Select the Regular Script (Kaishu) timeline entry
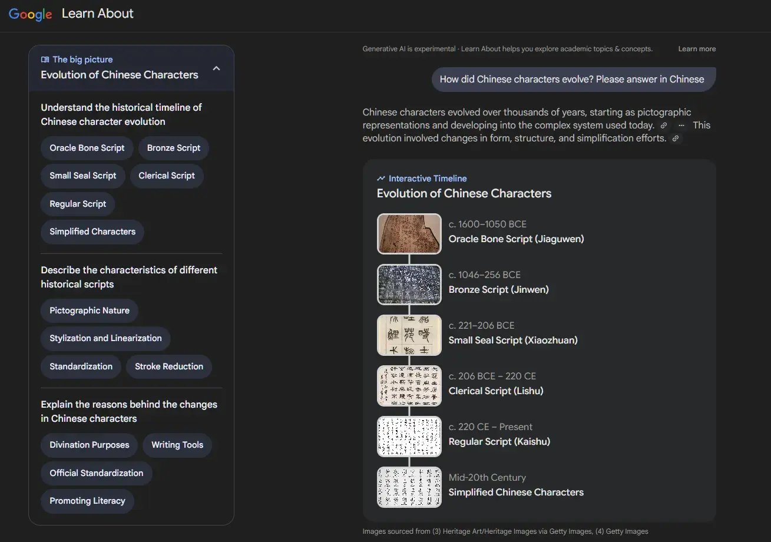The width and height of the screenshot is (771, 542). pyautogui.click(x=499, y=441)
